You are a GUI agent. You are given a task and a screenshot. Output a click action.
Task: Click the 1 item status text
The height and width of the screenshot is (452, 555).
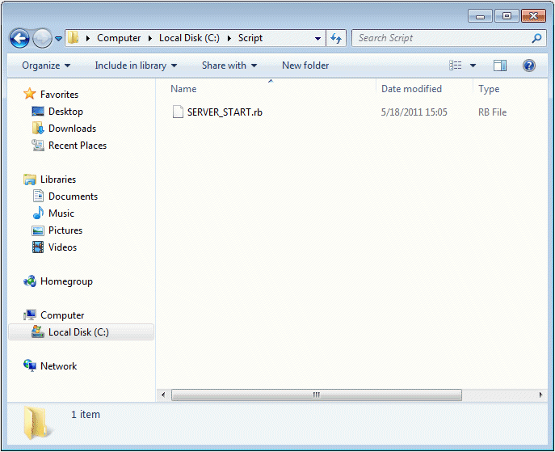[86, 415]
